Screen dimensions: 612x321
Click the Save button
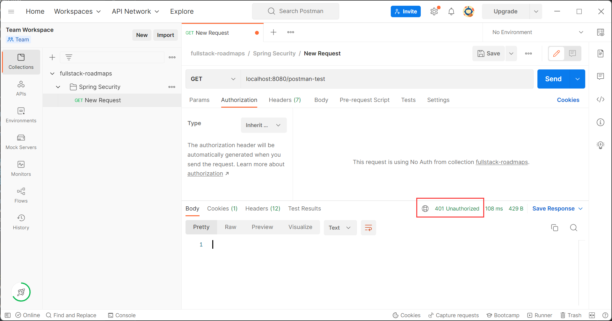(489, 53)
